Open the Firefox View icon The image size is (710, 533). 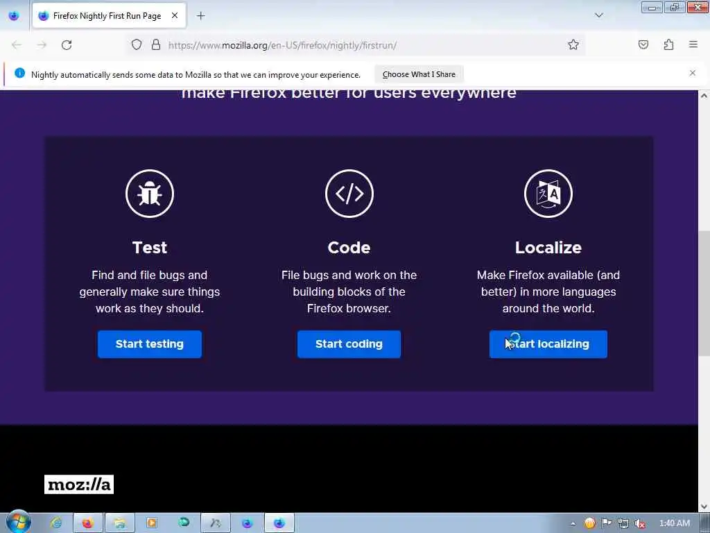(x=14, y=16)
